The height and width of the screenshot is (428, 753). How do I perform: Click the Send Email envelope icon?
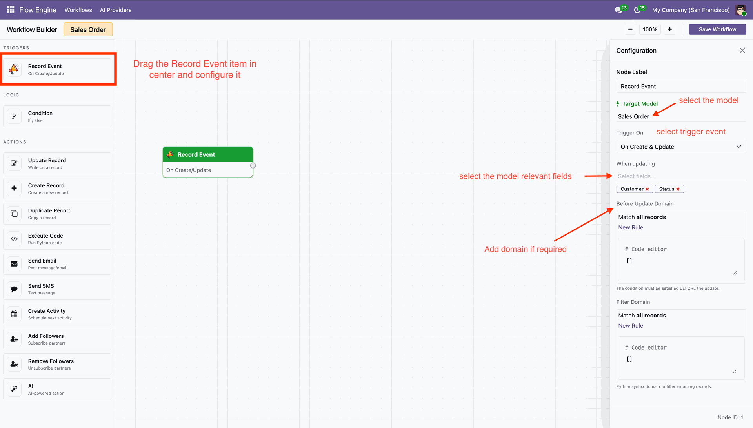coord(14,264)
